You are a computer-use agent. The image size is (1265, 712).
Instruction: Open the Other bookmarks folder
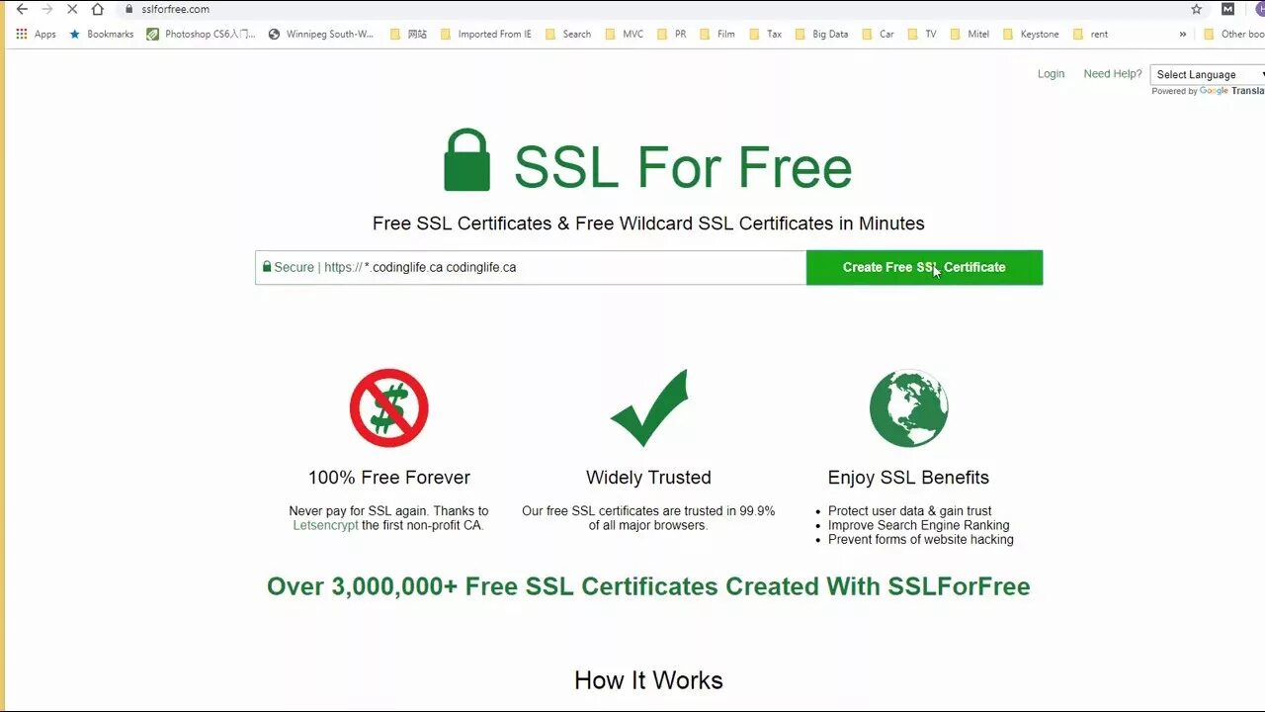[1233, 34]
